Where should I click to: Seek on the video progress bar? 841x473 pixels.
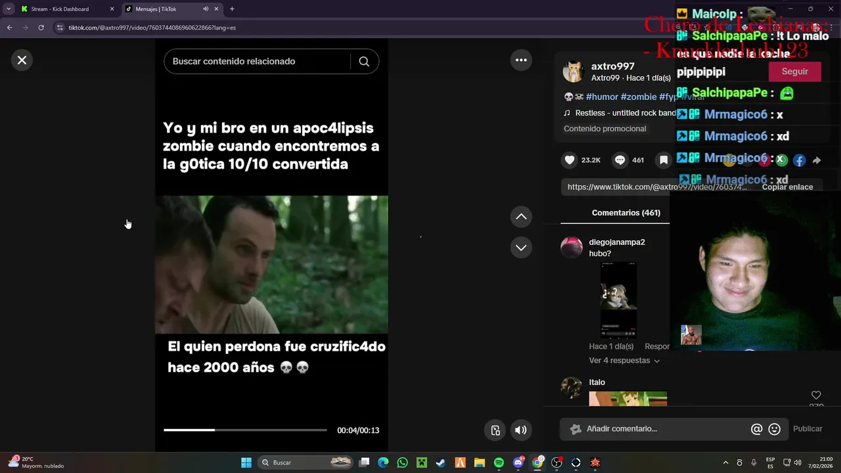click(x=245, y=430)
